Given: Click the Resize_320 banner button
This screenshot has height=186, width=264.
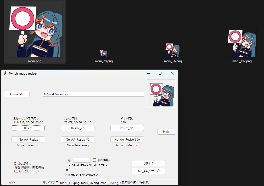Looking at the screenshot, I should coord(127,128).
